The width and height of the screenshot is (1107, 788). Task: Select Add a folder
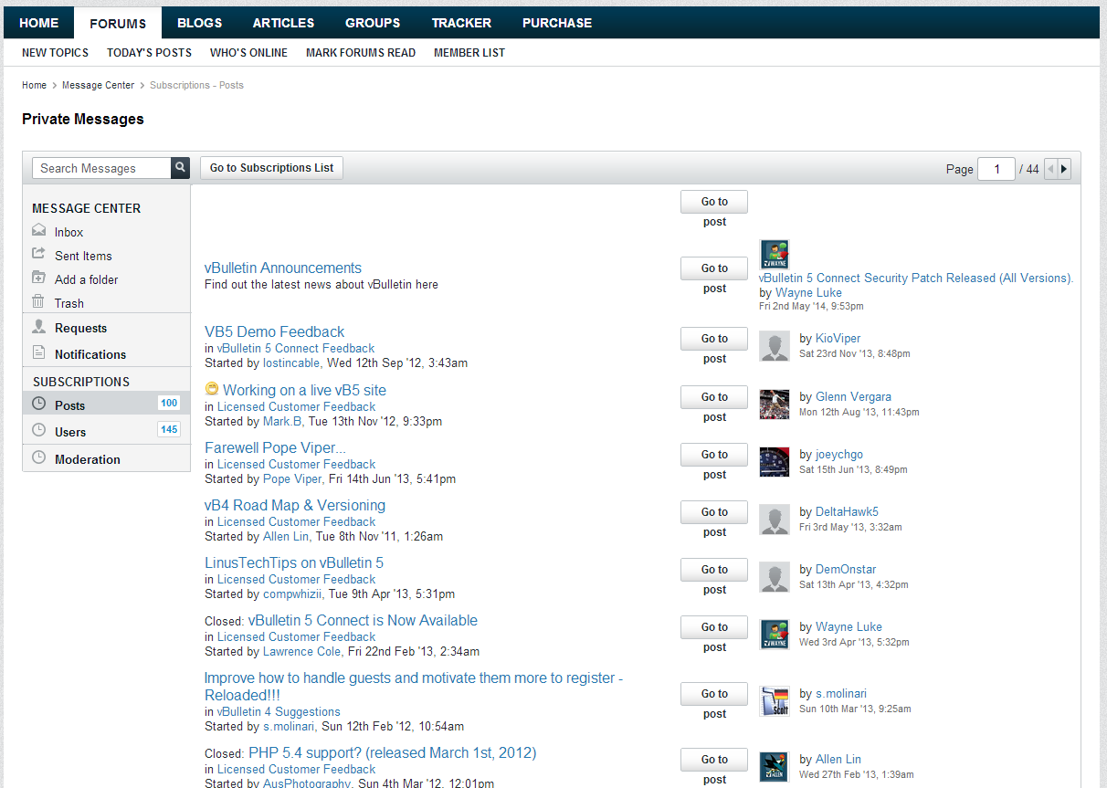(x=86, y=279)
